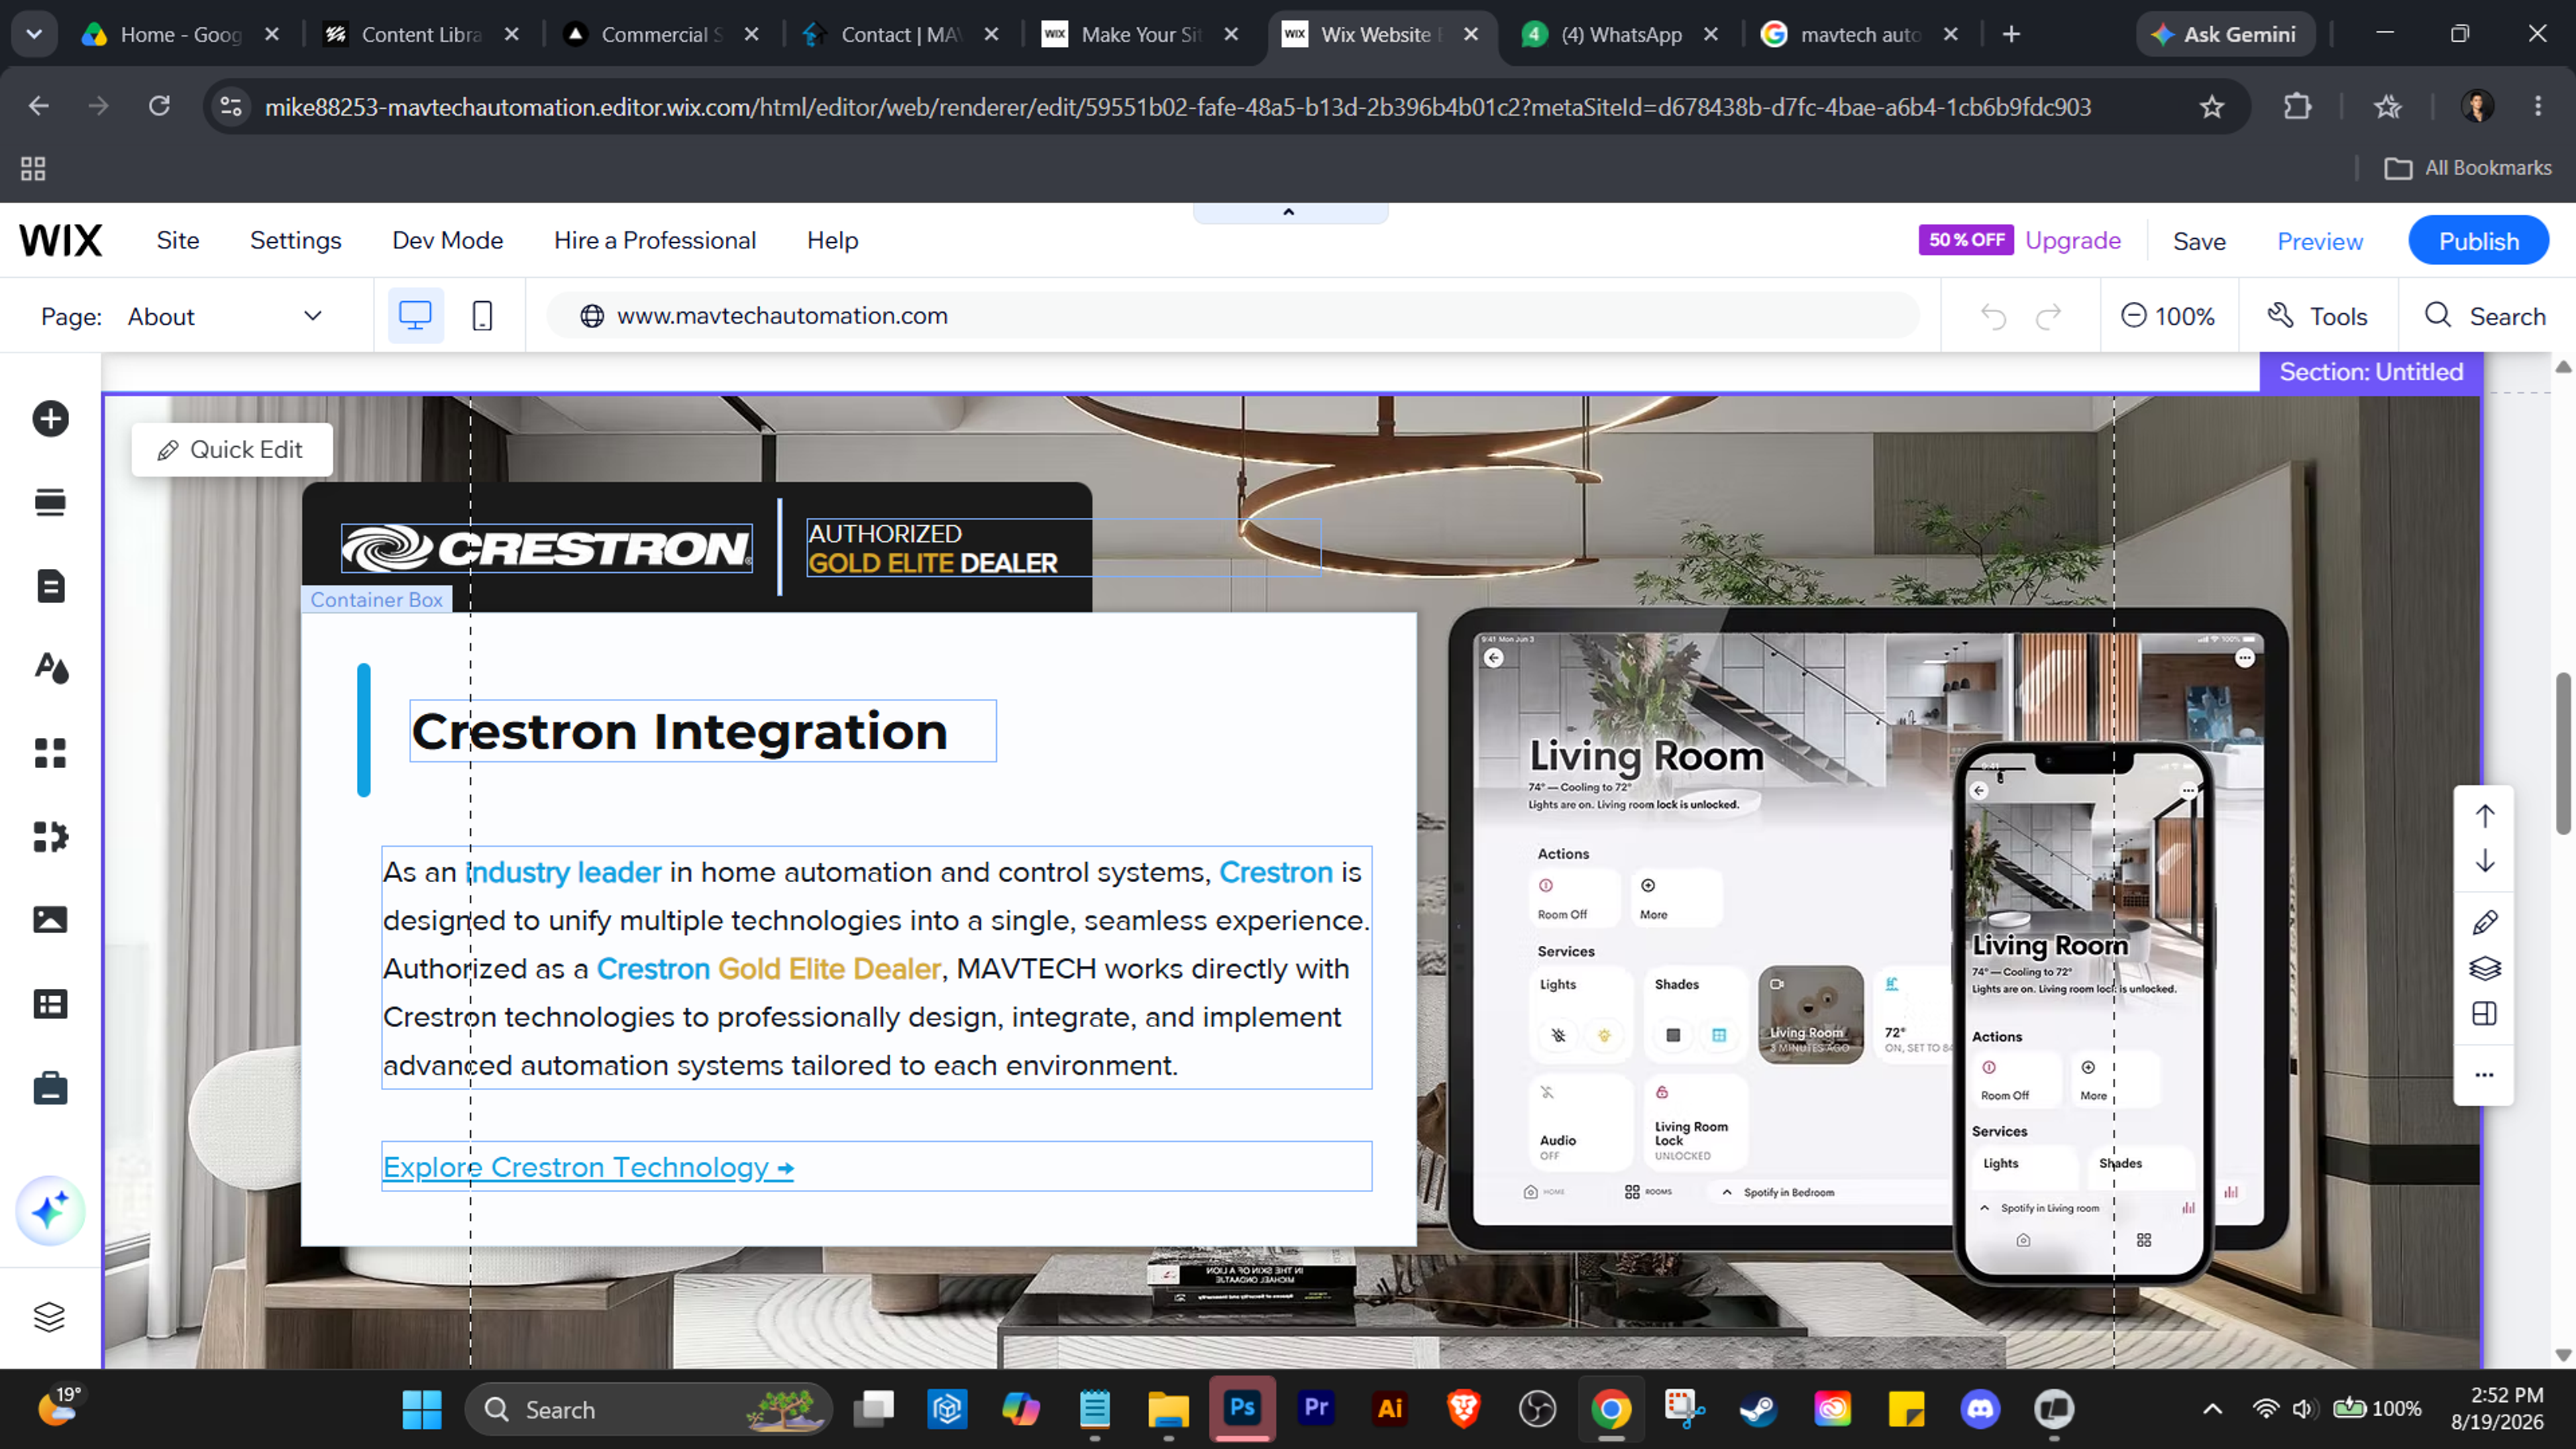The width and height of the screenshot is (2576, 1449).
Task: Click the Undo arrow
Action: pyautogui.click(x=1993, y=317)
